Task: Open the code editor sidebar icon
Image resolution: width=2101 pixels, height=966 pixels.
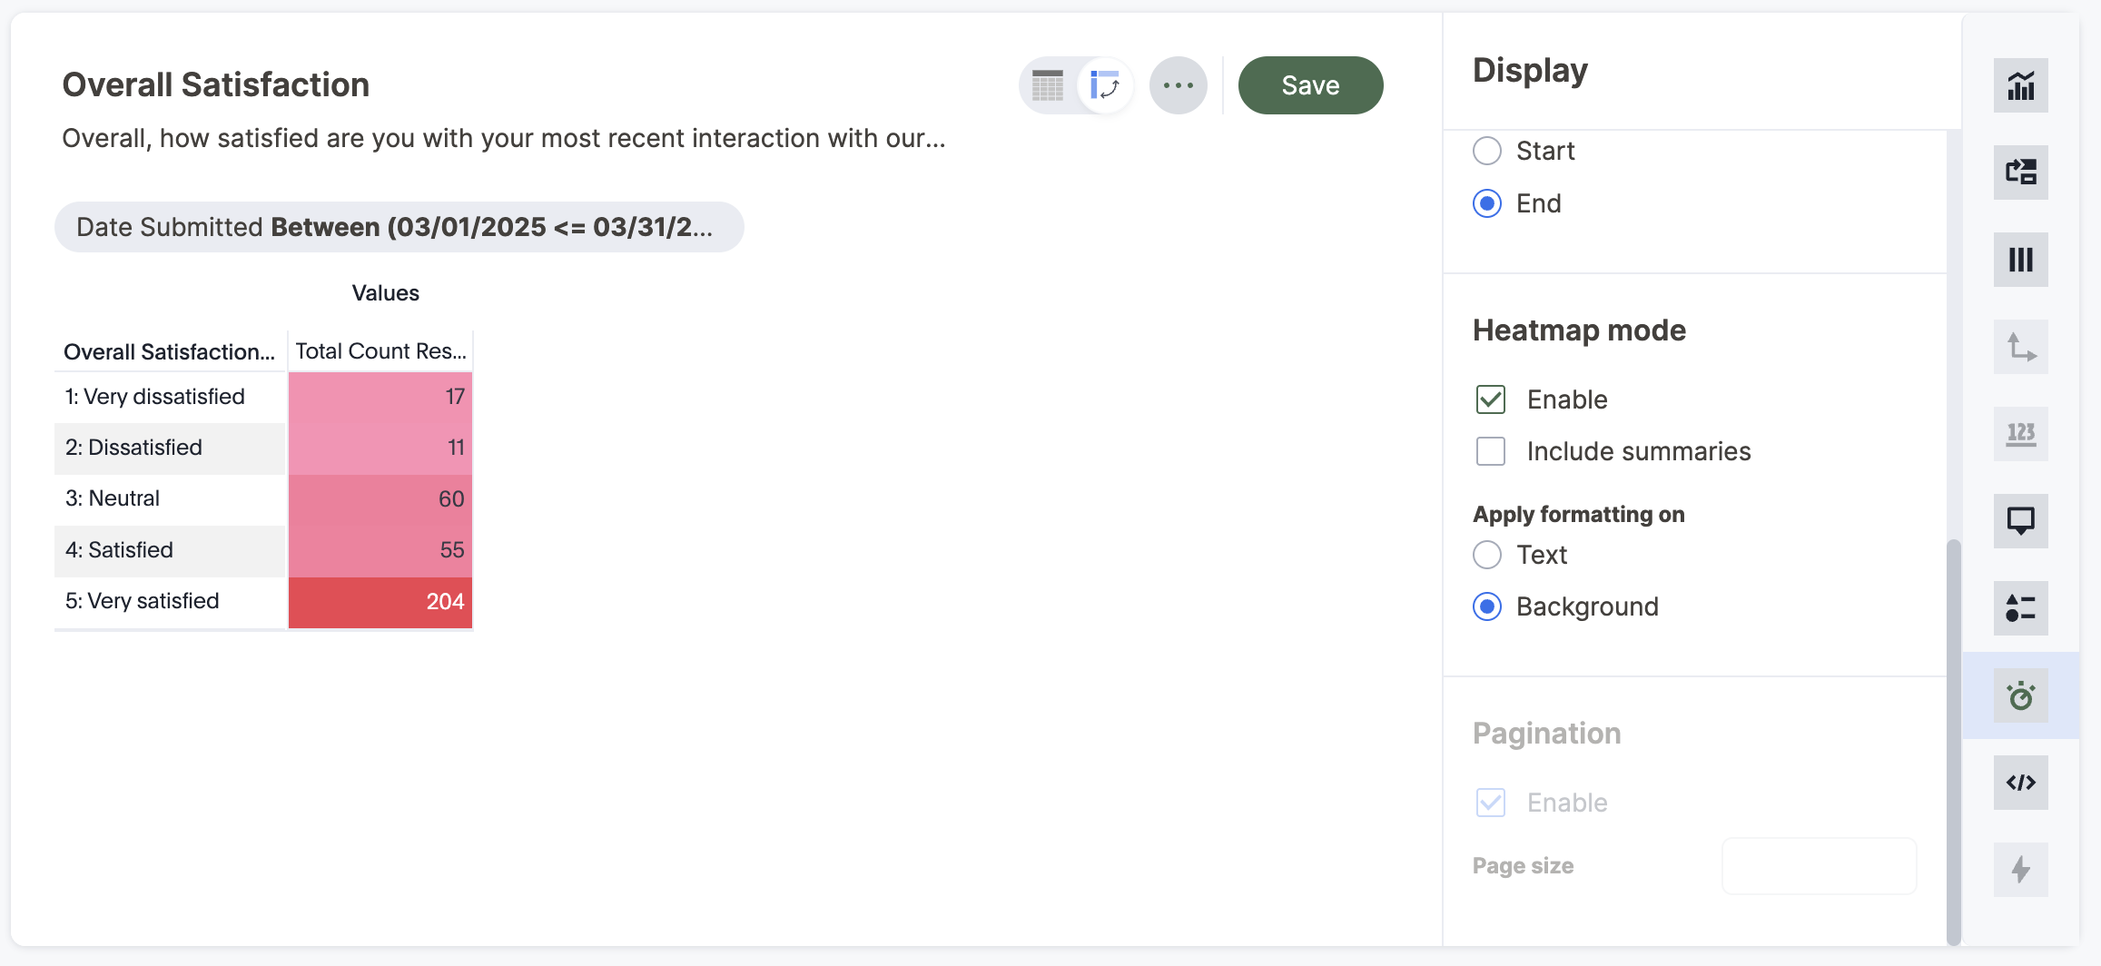Action: click(x=2021, y=783)
